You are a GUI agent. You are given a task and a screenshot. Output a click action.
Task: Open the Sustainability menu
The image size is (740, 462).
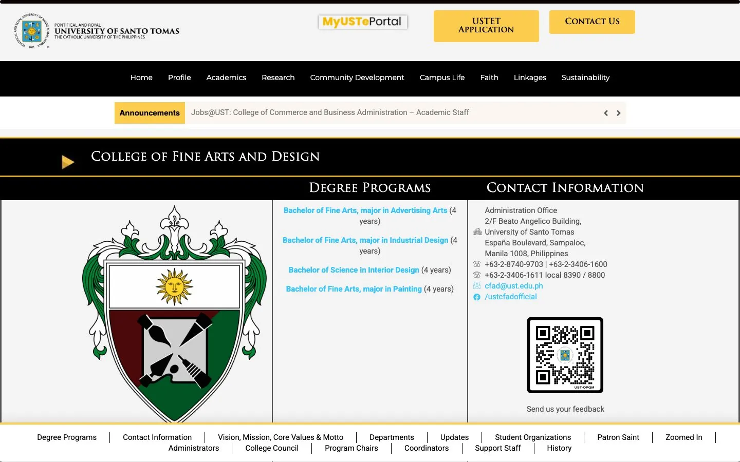click(585, 78)
